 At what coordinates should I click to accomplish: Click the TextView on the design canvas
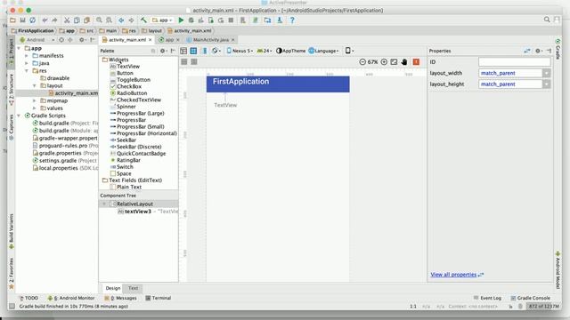click(x=225, y=105)
